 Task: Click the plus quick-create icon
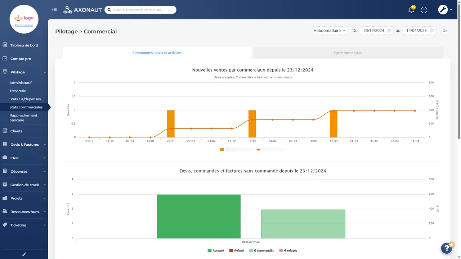[x=424, y=10]
